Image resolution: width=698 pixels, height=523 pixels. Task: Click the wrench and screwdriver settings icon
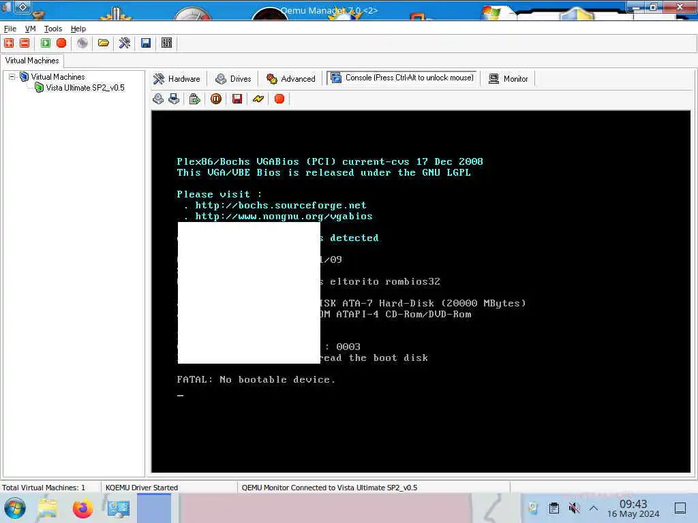tap(125, 43)
